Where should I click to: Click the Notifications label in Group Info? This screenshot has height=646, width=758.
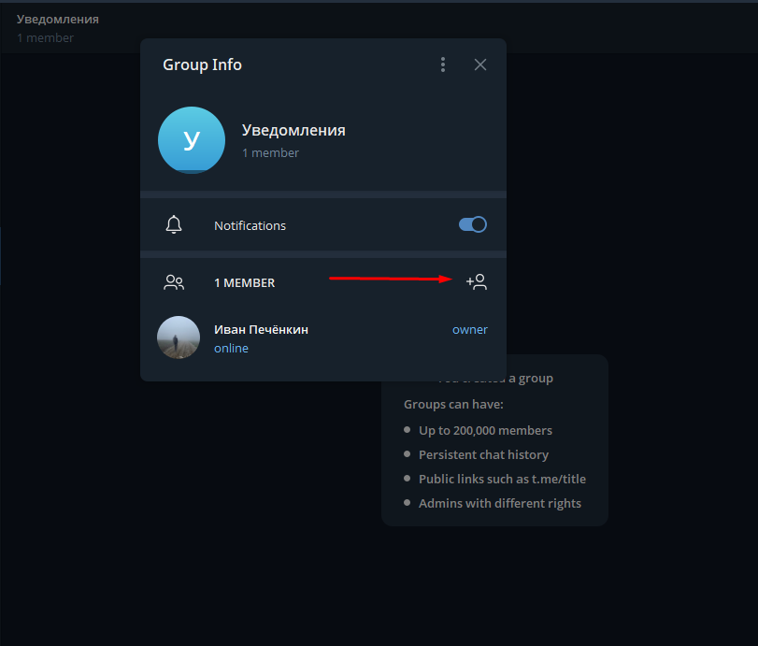click(x=250, y=225)
